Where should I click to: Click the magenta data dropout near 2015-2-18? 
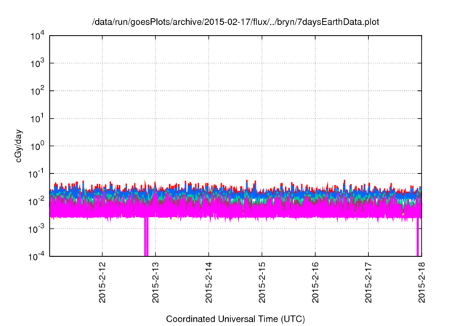pos(418,236)
